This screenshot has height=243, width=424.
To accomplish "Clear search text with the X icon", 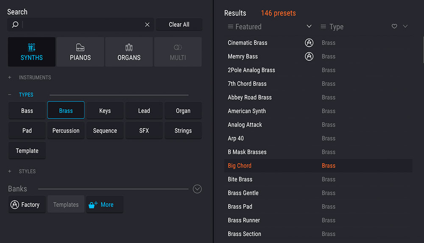I will point(147,25).
